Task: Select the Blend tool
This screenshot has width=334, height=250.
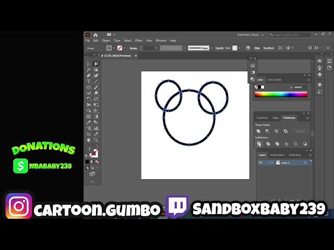Action: point(96,122)
